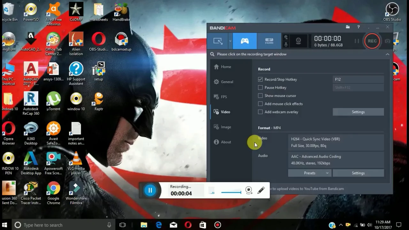This screenshot has width=409, height=230.
Task: Click the Bandicam pause recording icon
Action: click(x=357, y=41)
